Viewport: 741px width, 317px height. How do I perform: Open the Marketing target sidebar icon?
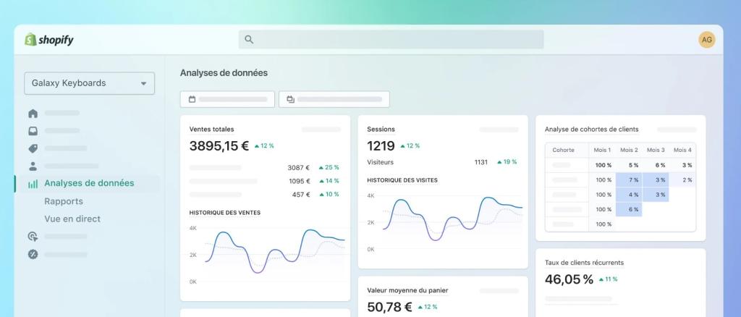coord(33,236)
